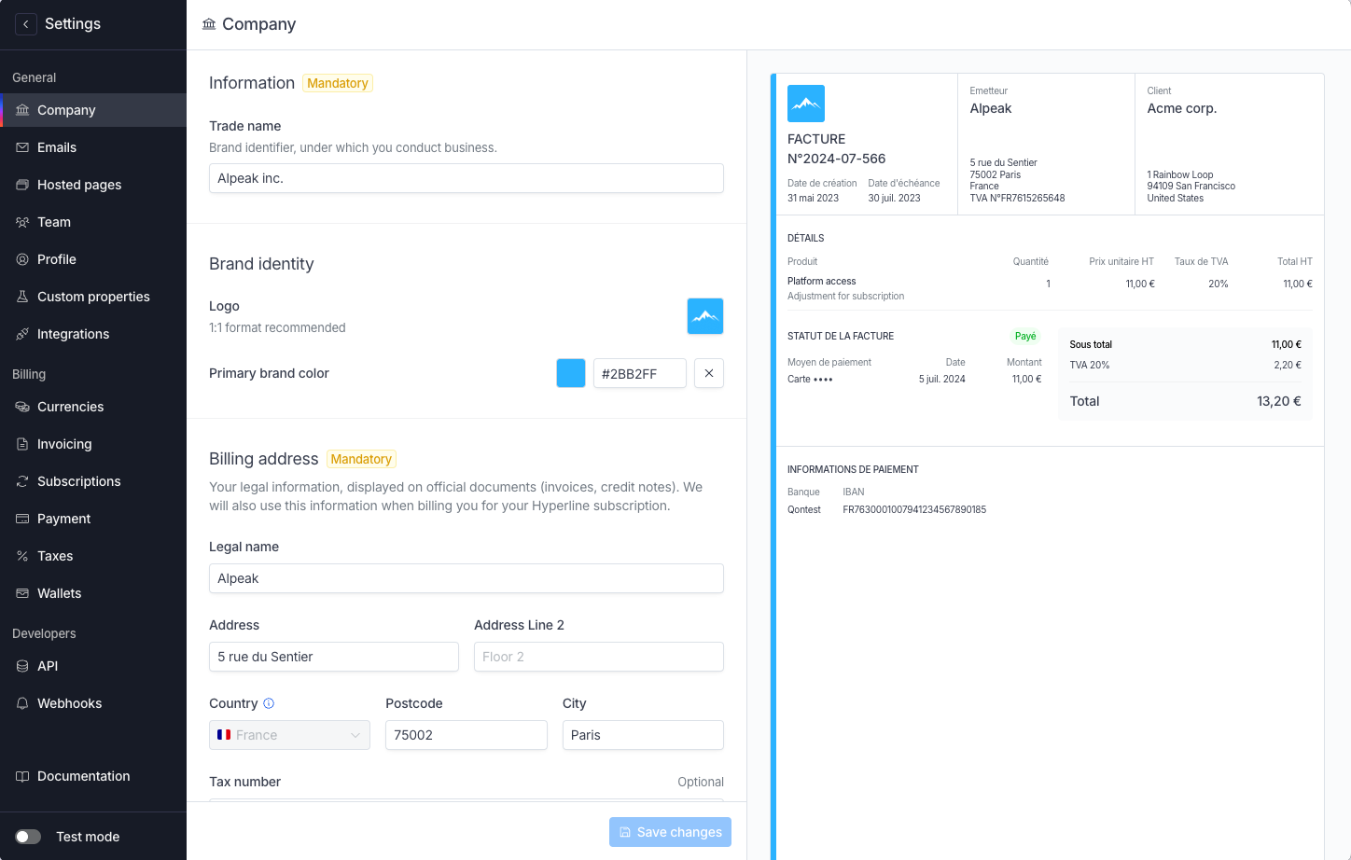Screen dimensions: 1351x860
Task: Click the Legal name input field
Action: click(467, 578)
